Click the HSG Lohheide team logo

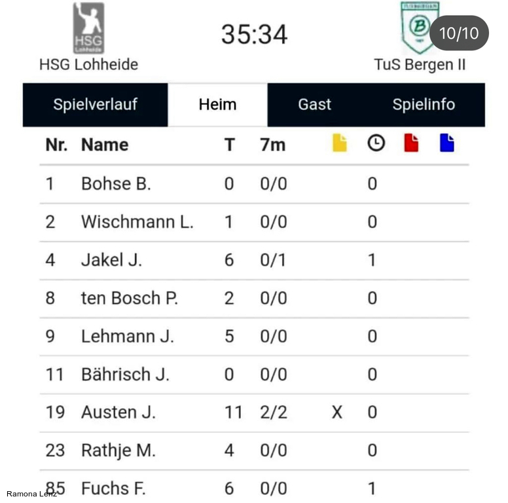click(88, 28)
